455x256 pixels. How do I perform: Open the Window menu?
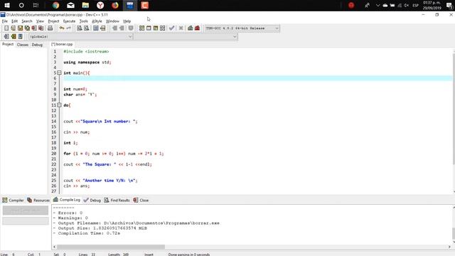point(112,21)
